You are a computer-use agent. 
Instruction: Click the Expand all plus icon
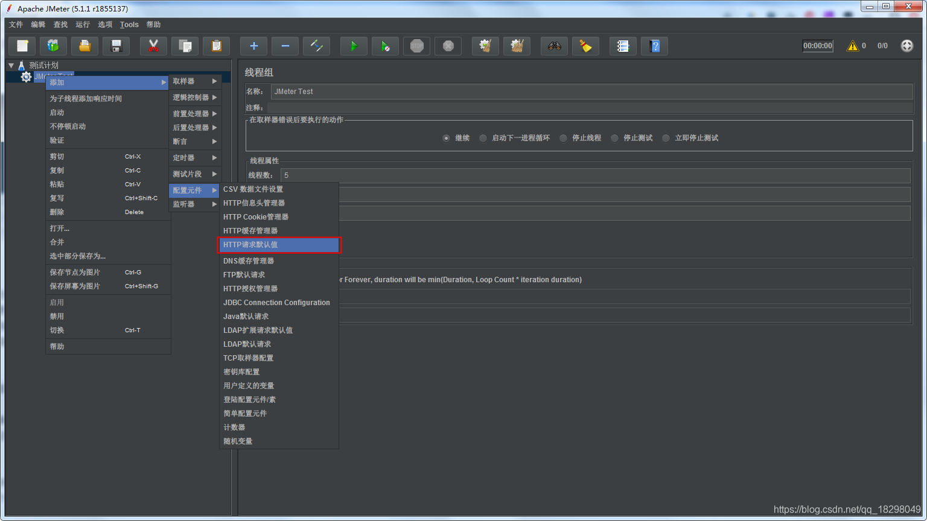tap(254, 46)
